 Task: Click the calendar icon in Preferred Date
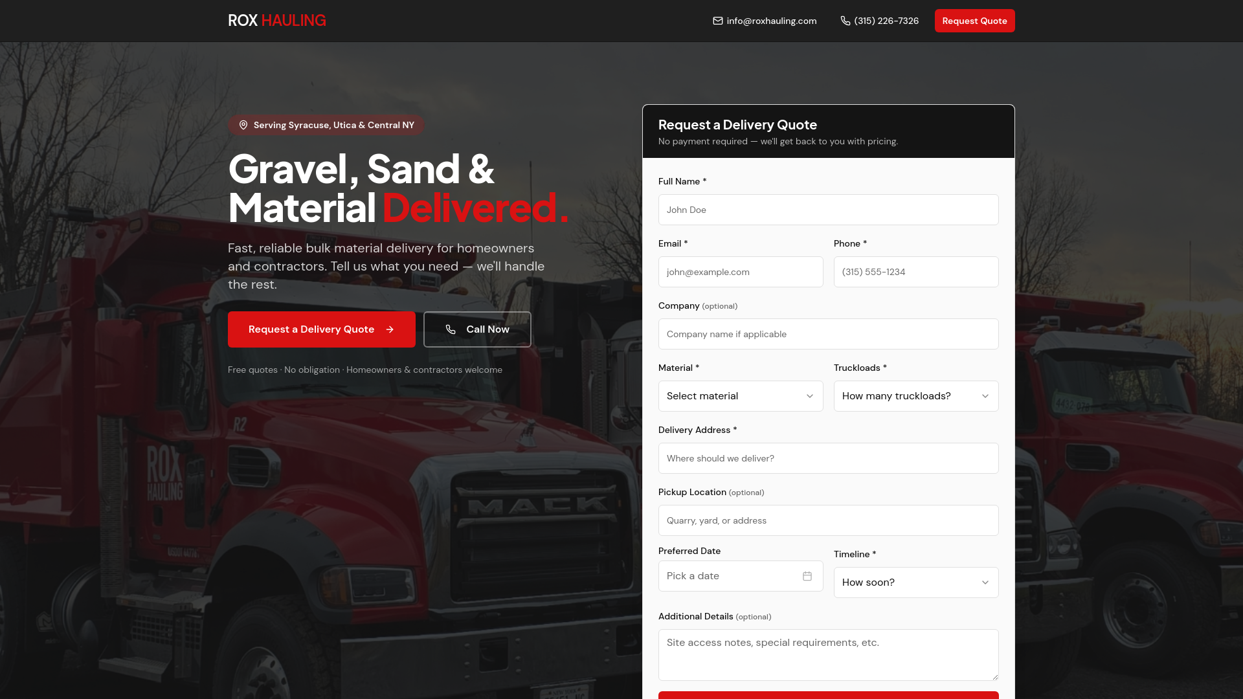(x=807, y=576)
